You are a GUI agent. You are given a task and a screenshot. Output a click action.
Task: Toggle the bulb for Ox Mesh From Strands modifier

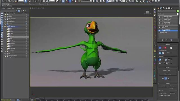[x=159, y=17]
